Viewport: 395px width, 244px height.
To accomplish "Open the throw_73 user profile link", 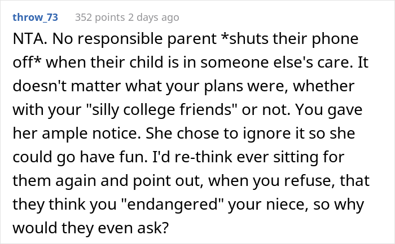I will click(35, 17).
